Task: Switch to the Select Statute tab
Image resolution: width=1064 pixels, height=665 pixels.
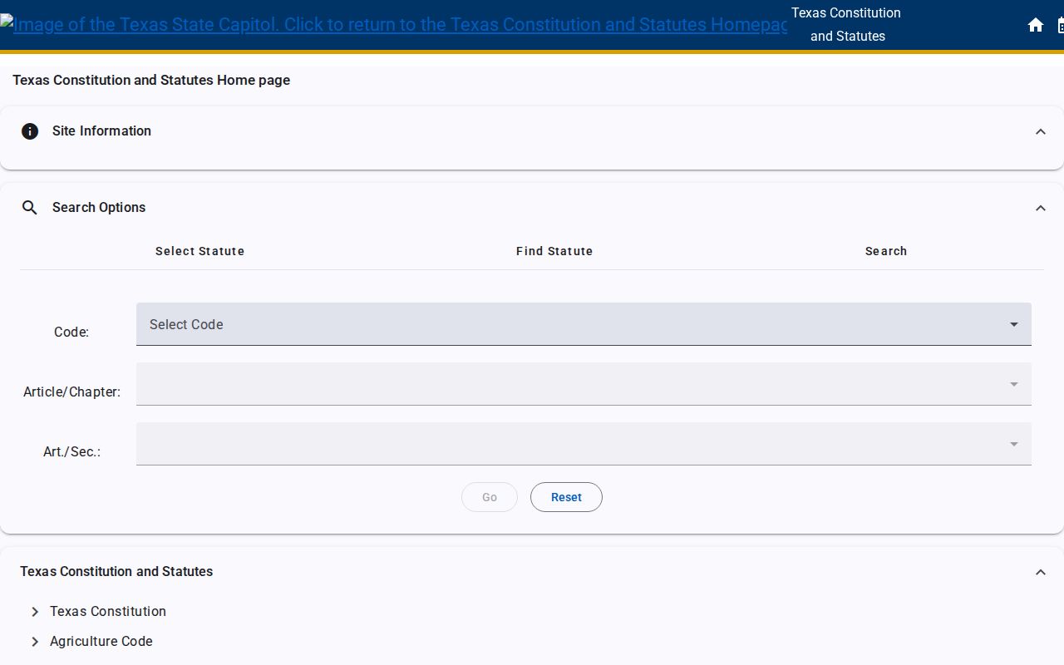Action: [199, 251]
